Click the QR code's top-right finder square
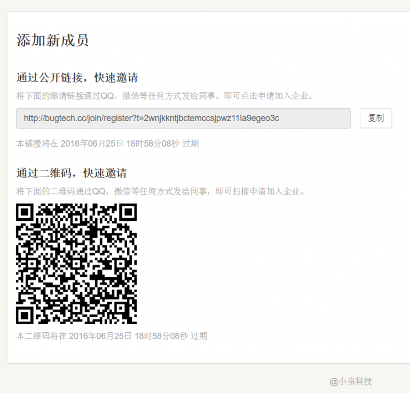The width and height of the screenshot is (410, 393). 128,212
